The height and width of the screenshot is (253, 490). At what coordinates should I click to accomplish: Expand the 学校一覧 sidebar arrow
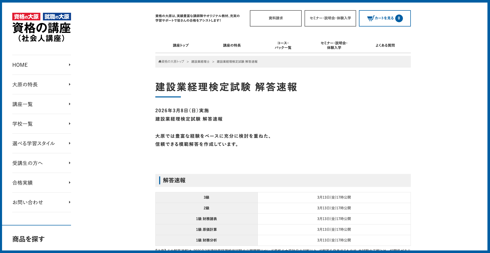click(x=69, y=124)
